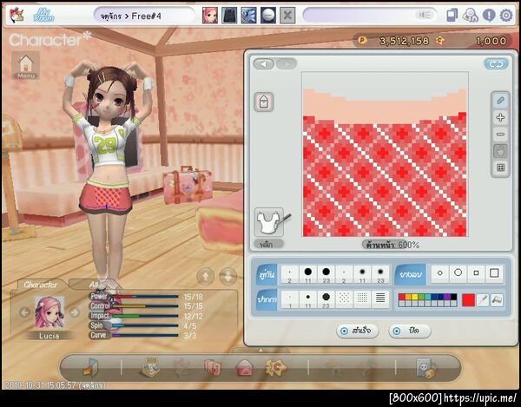
Task: Select the pencil draw tool
Action: (500, 101)
